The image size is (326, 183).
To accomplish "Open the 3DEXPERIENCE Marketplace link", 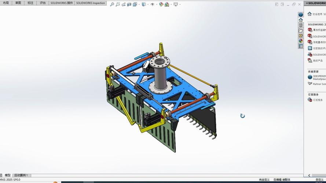I will [x=317, y=77].
